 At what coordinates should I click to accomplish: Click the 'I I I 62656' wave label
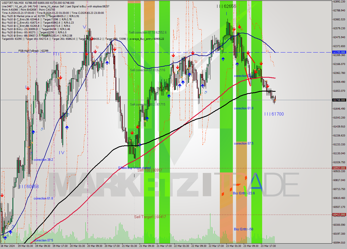pos(226,6)
